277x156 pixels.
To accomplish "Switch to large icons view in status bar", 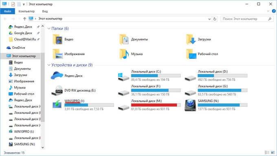I will [x=273, y=152].
